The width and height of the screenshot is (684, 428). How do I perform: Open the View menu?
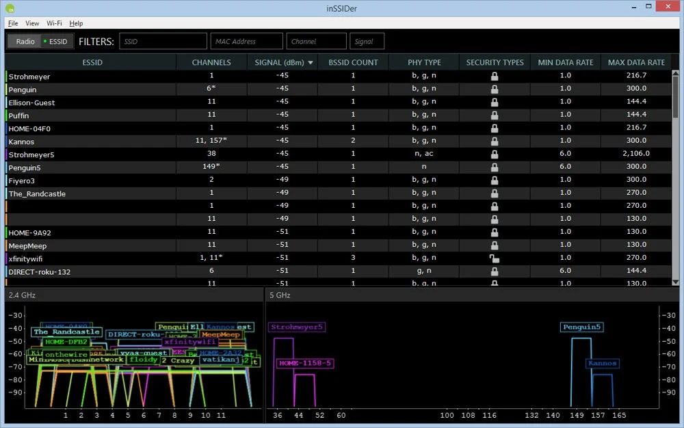(31, 23)
